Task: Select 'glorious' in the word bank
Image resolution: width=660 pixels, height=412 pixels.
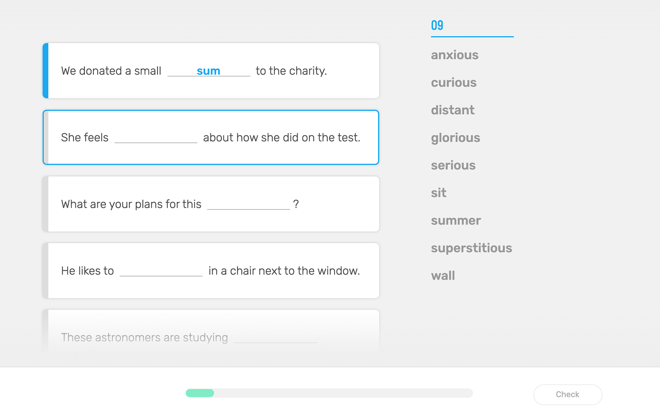Action: click(455, 138)
